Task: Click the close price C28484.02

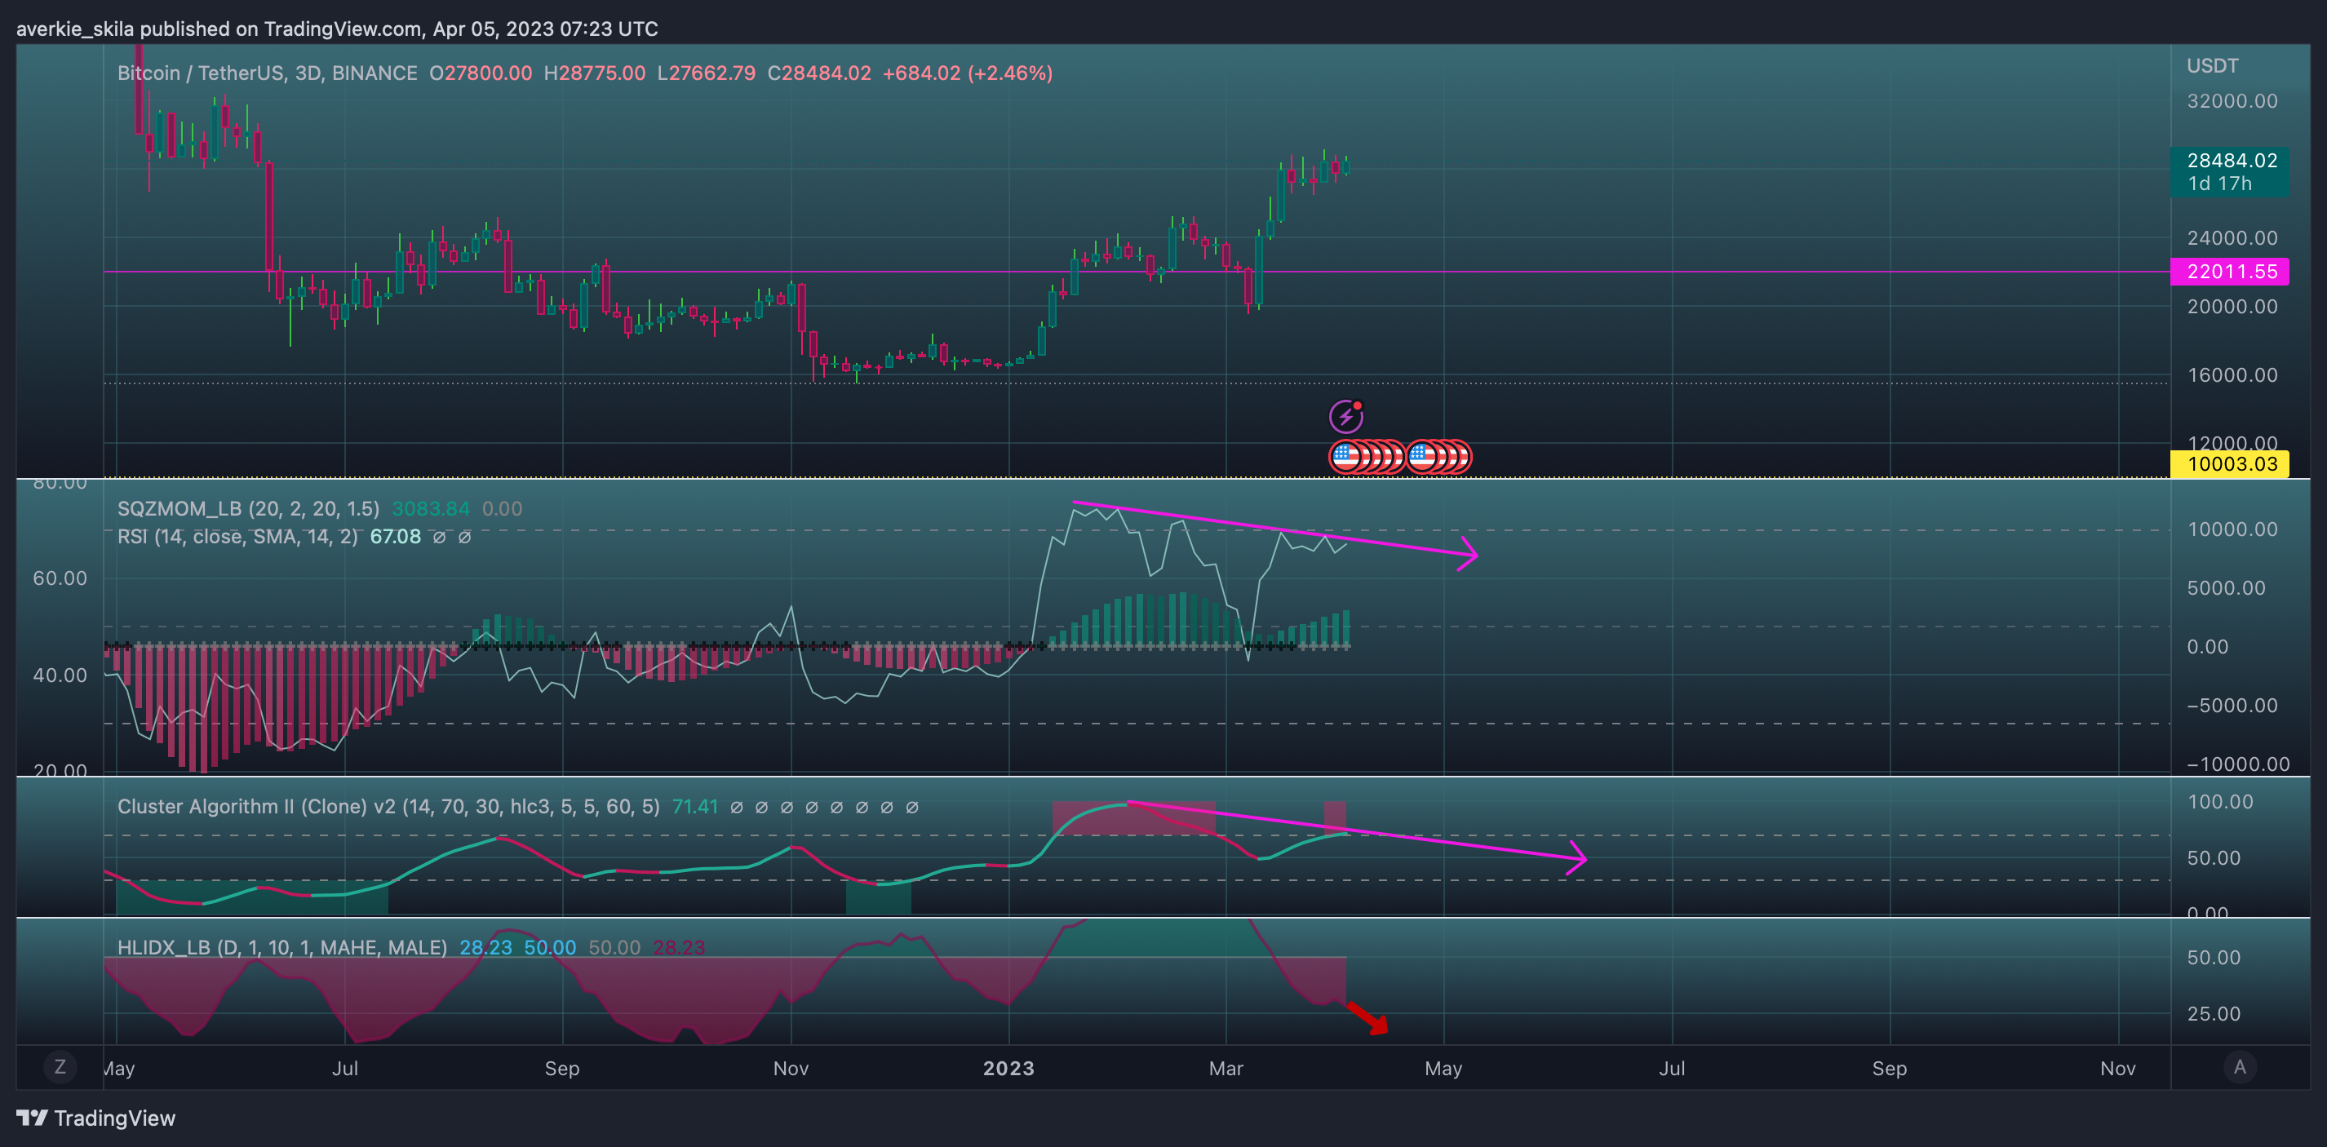Action: point(819,73)
